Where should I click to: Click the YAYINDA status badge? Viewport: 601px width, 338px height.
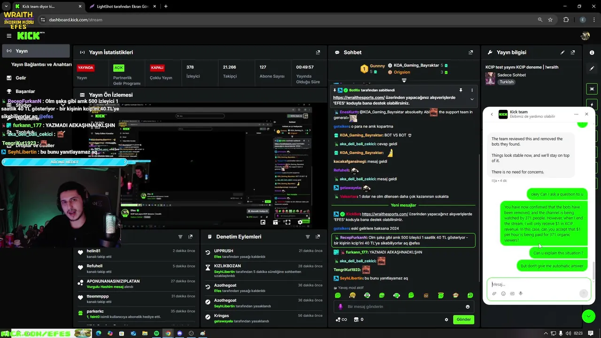point(85,68)
